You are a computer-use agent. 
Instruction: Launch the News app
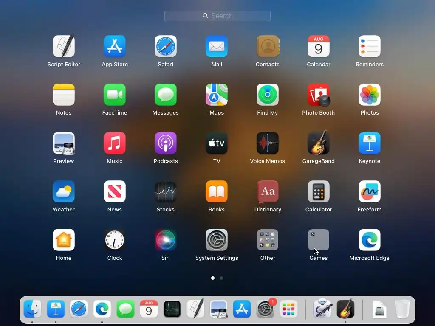(115, 191)
